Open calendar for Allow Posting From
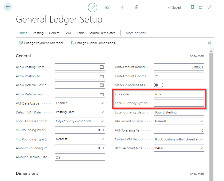The width and height of the screenshot is (224, 181). coord(101,67)
